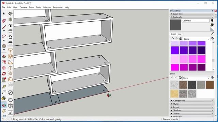The width and height of the screenshot is (218, 122).
Task: Add a V-Ray sphere light
Action: coord(11,56)
